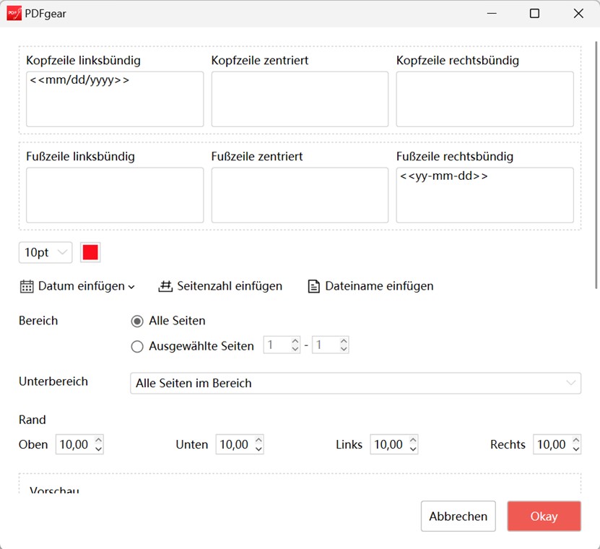Viewport: 600px width, 549px height.
Task: Open the 10pt font size dropdown
Action: tap(45, 252)
